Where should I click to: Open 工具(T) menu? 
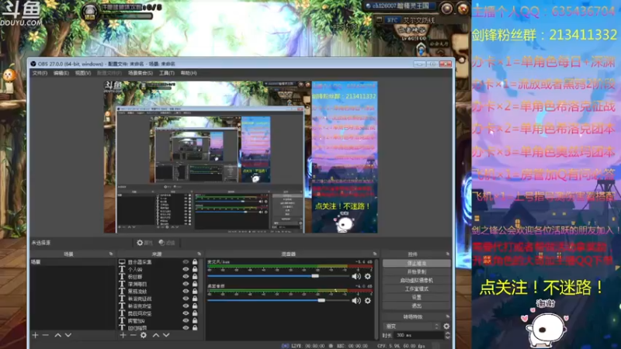click(167, 73)
